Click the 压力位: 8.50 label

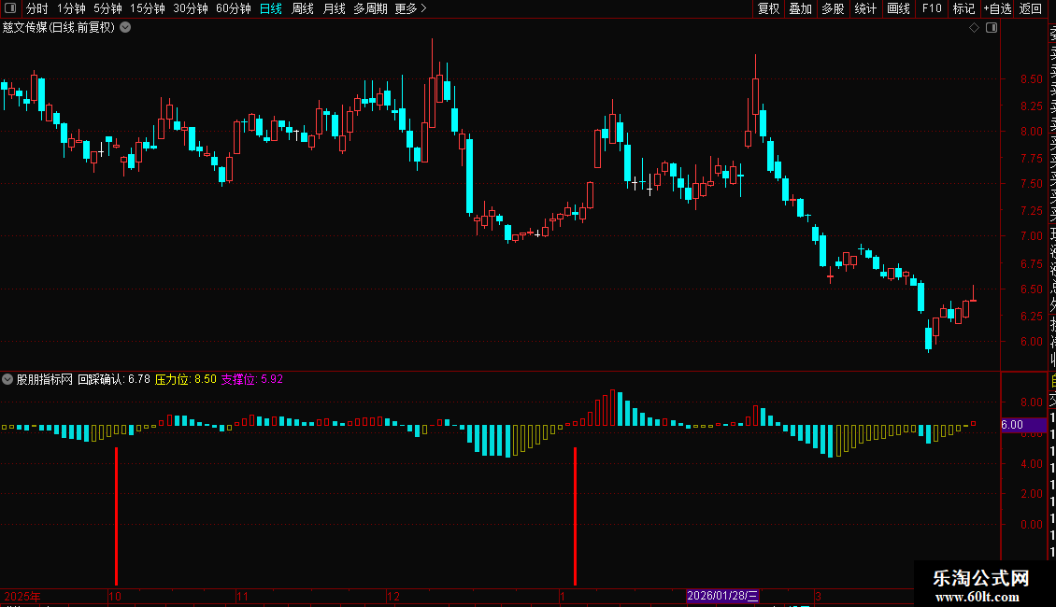(x=186, y=379)
